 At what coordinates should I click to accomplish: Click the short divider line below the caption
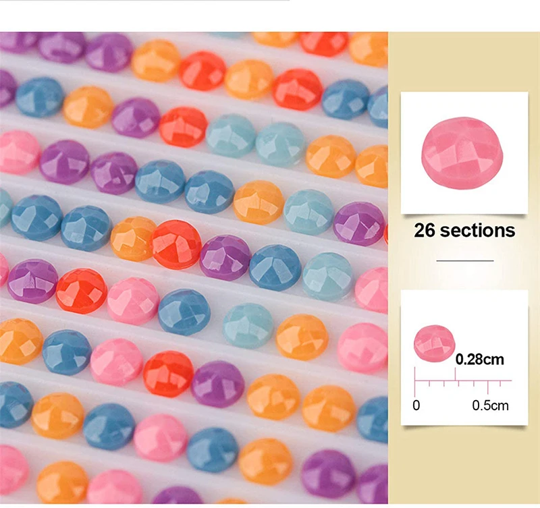pyautogui.click(x=464, y=260)
